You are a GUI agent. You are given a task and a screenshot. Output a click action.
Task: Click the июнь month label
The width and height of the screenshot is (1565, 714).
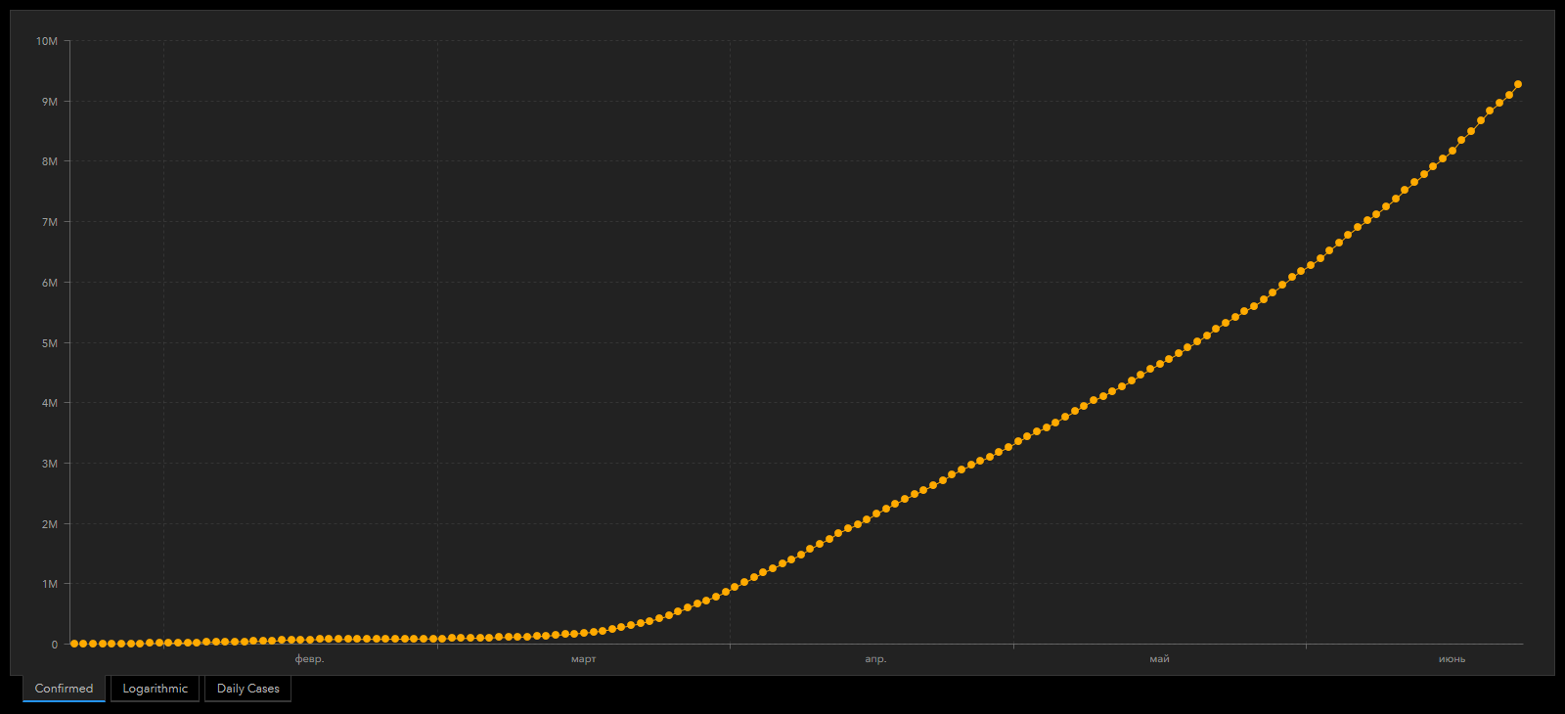coord(1452,659)
